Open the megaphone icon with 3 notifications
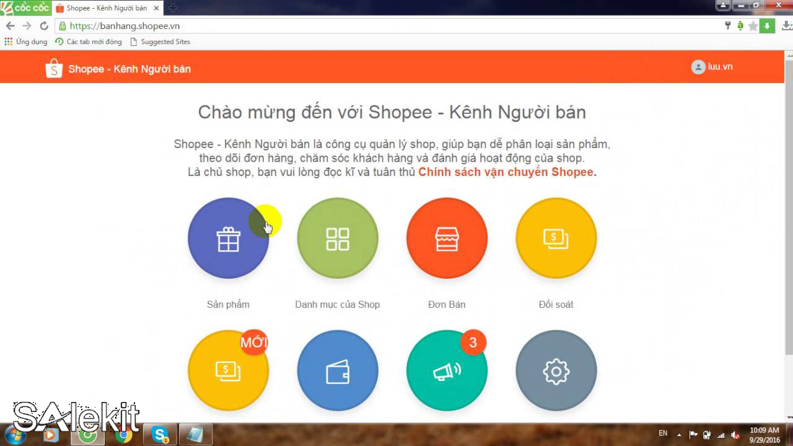This screenshot has width=793, height=446. tap(447, 370)
